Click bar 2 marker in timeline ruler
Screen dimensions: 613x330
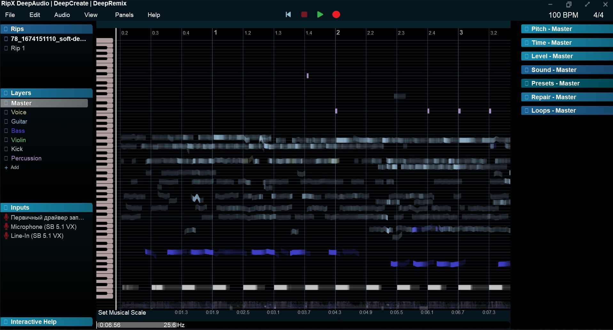click(338, 32)
